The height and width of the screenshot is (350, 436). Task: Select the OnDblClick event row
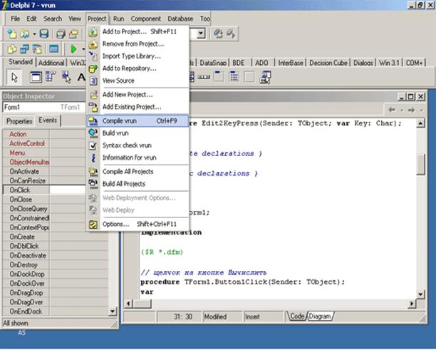[55, 246]
